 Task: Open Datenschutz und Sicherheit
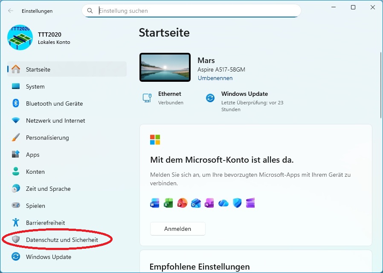[x=67, y=240]
